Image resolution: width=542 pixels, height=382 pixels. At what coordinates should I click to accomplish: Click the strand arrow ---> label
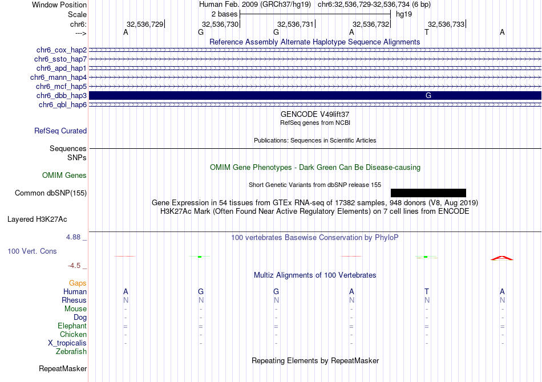tap(81, 33)
